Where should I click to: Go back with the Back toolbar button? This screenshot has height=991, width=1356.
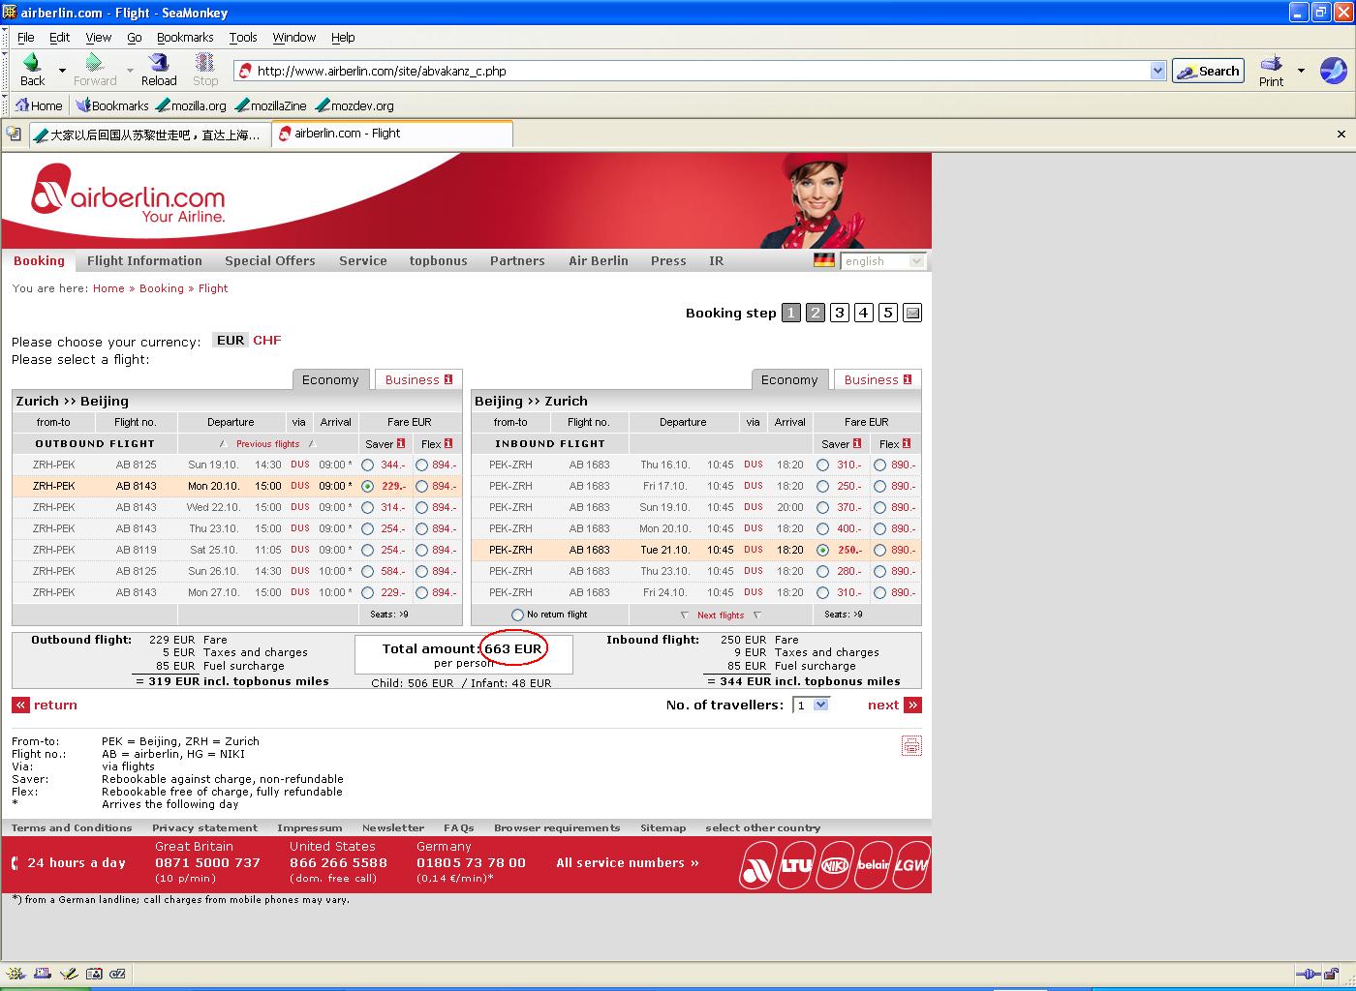click(x=32, y=70)
